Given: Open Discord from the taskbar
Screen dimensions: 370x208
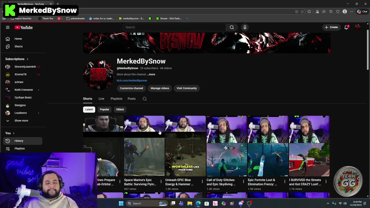Looking at the screenshot, I should (241, 203).
